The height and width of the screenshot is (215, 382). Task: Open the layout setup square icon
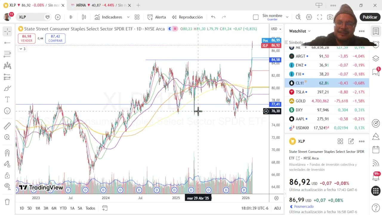(255, 17)
